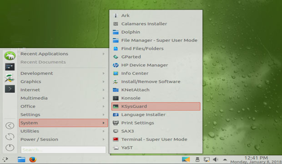Click the terminal prompt icon in sidebar
Viewport: 282px width, 164px height.
(10, 89)
